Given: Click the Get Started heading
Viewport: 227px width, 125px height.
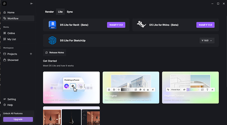Looking at the screenshot, I should pyautogui.click(x=50, y=61).
